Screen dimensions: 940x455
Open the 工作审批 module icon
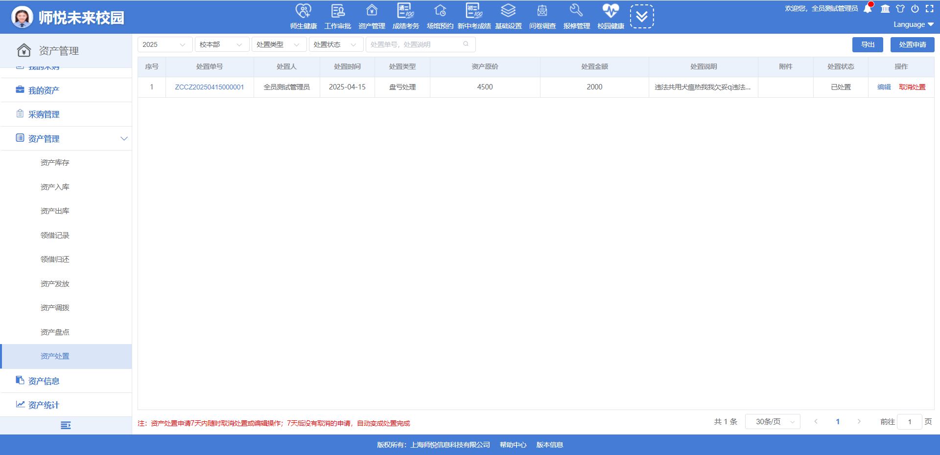click(338, 11)
